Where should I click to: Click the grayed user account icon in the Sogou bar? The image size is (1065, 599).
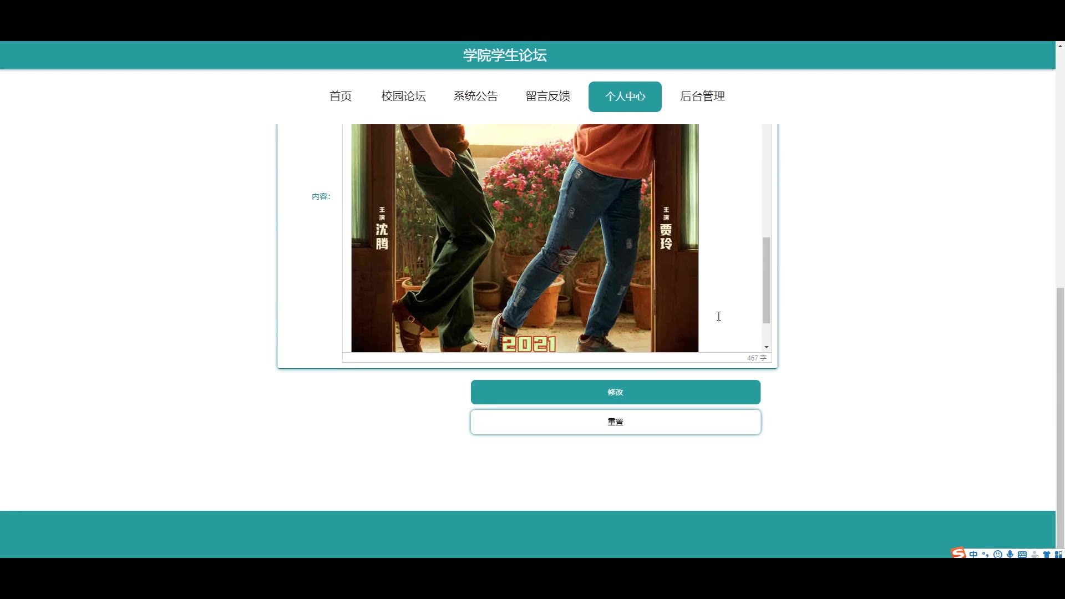point(1034,554)
